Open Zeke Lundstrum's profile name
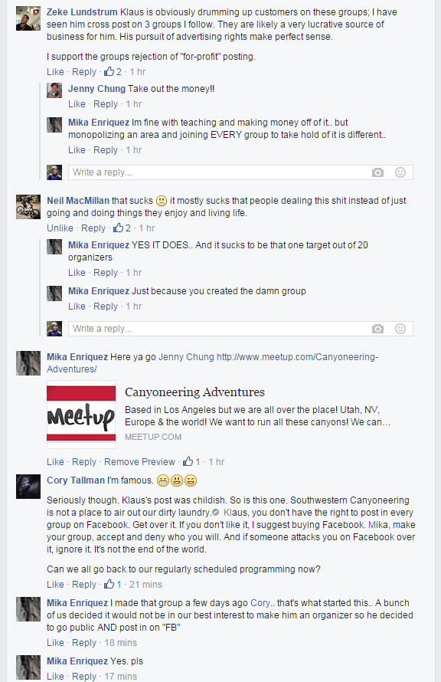This screenshot has width=441, height=682. pos(82,12)
